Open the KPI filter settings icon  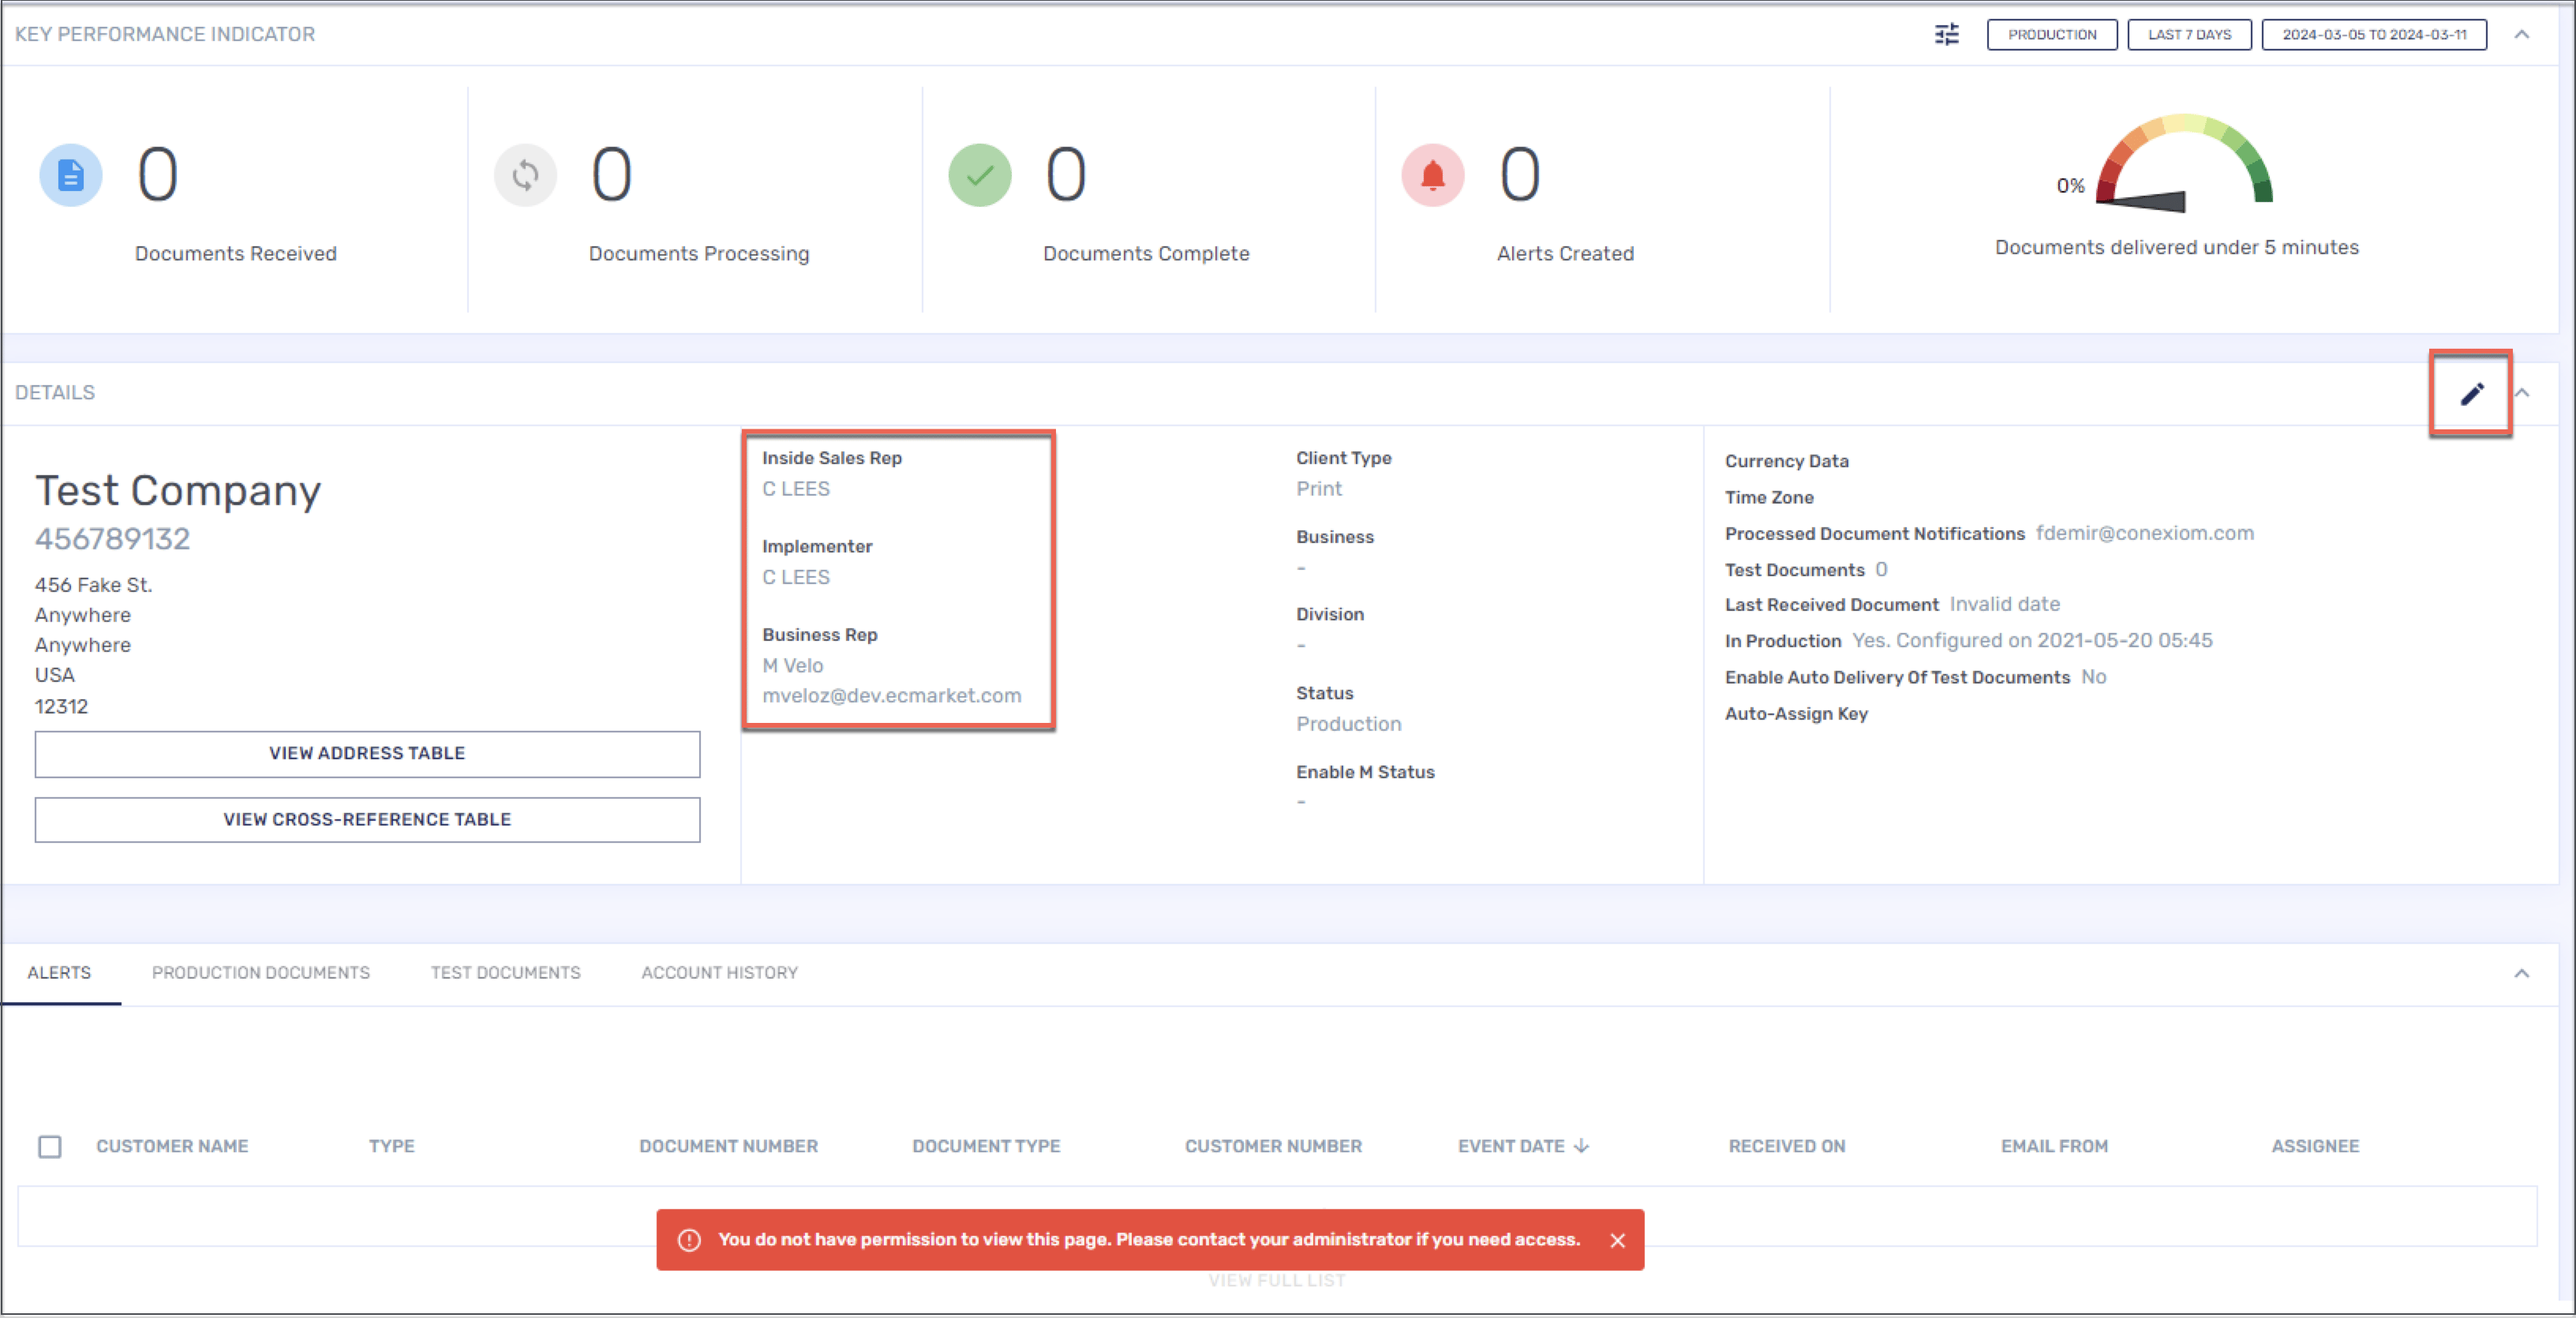pyautogui.click(x=1946, y=35)
